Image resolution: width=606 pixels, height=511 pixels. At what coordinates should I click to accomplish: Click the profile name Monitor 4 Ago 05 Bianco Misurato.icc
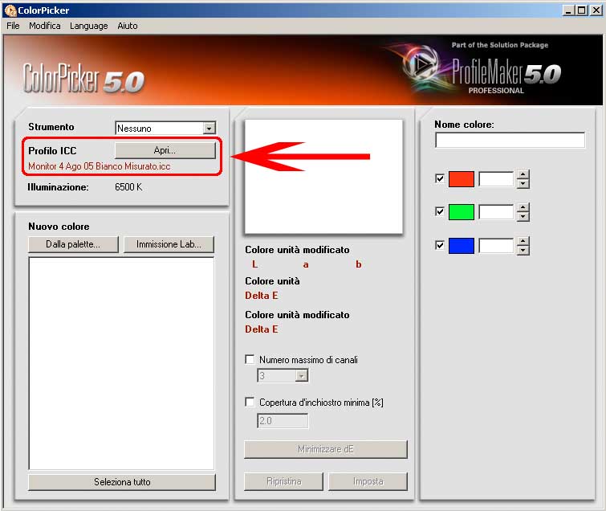point(100,166)
